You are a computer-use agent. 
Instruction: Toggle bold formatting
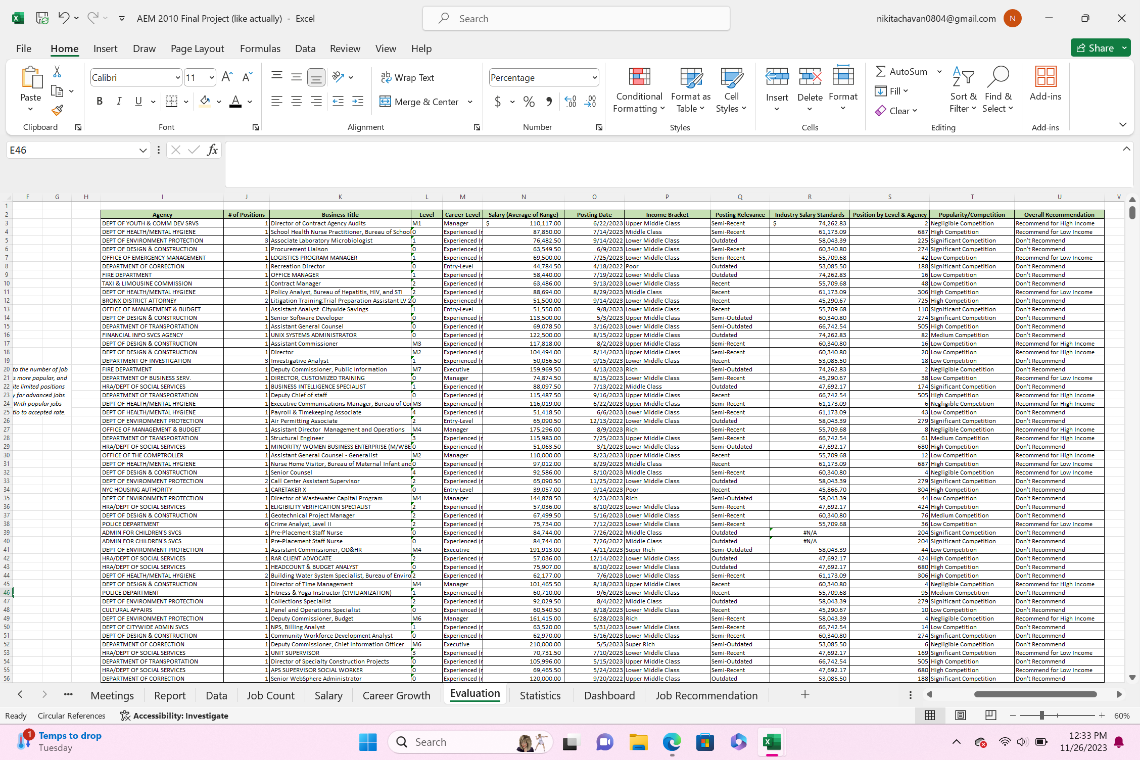click(99, 101)
